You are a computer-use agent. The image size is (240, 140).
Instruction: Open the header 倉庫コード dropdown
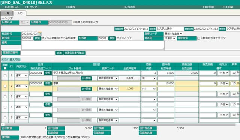(174, 34)
